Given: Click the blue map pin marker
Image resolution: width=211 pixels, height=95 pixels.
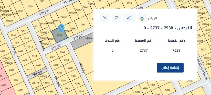Looking at the screenshot, I should [x=61, y=28].
